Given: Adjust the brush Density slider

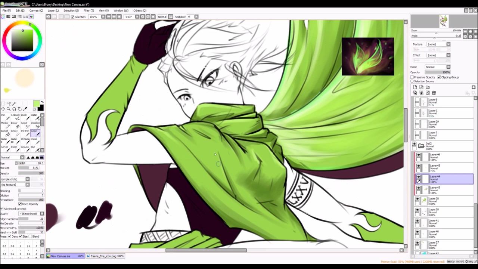Looking at the screenshot, I should 31,173.
